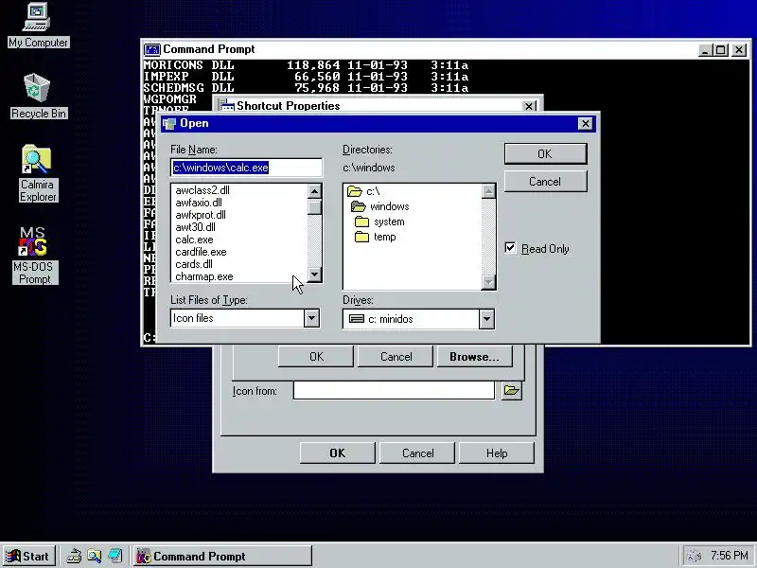Click the third quick launch computer icon

tap(114, 556)
